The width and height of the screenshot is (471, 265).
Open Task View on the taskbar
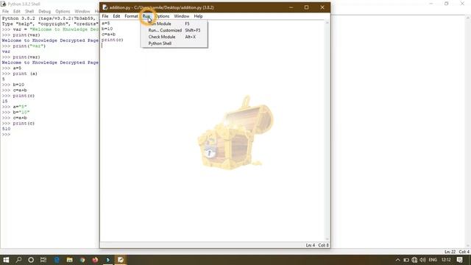(x=43, y=260)
